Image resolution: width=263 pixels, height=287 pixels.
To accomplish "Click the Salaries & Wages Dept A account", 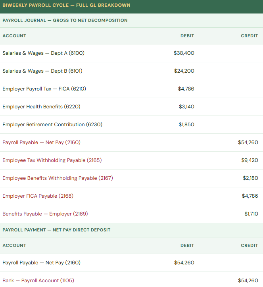I will click(43, 53).
